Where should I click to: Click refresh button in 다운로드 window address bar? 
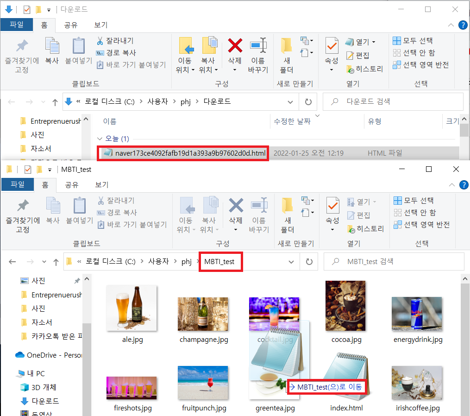point(308,102)
